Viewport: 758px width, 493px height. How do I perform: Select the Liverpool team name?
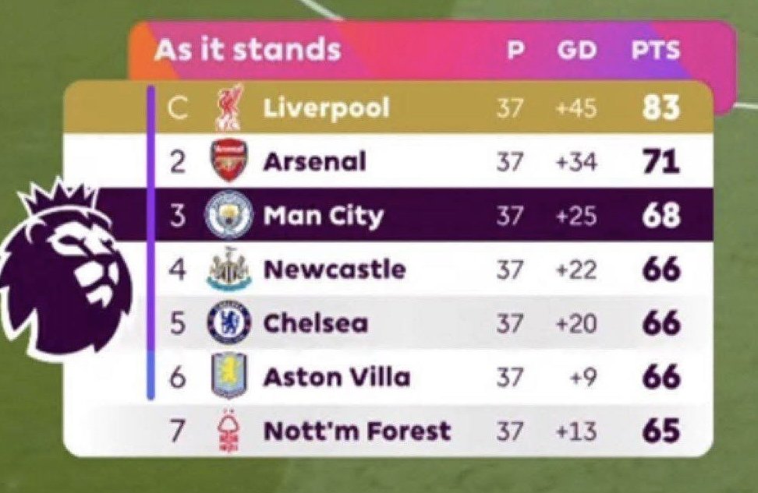click(326, 107)
